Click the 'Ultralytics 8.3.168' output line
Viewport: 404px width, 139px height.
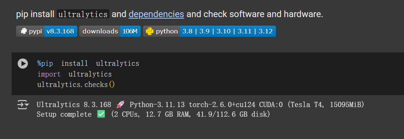point(201,105)
